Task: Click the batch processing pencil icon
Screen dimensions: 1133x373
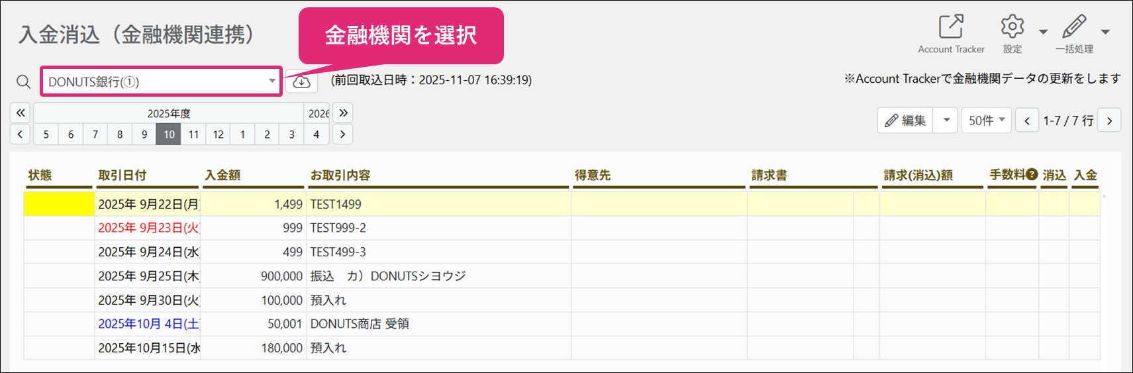Action: [x=1074, y=27]
